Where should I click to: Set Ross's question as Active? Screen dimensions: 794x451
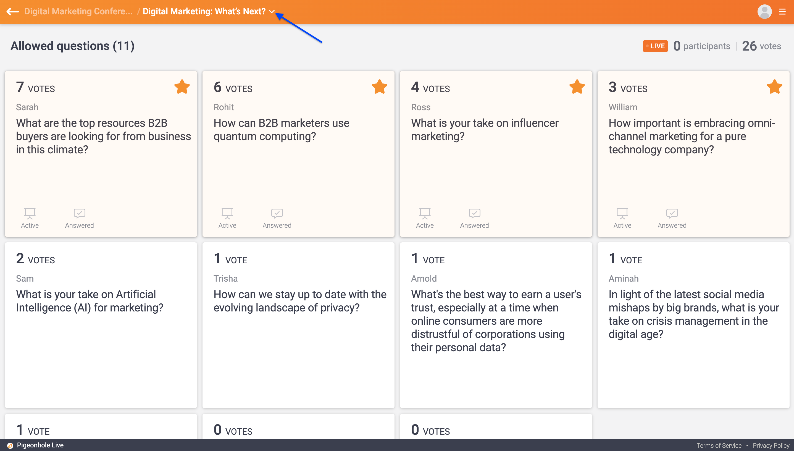coord(425,218)
